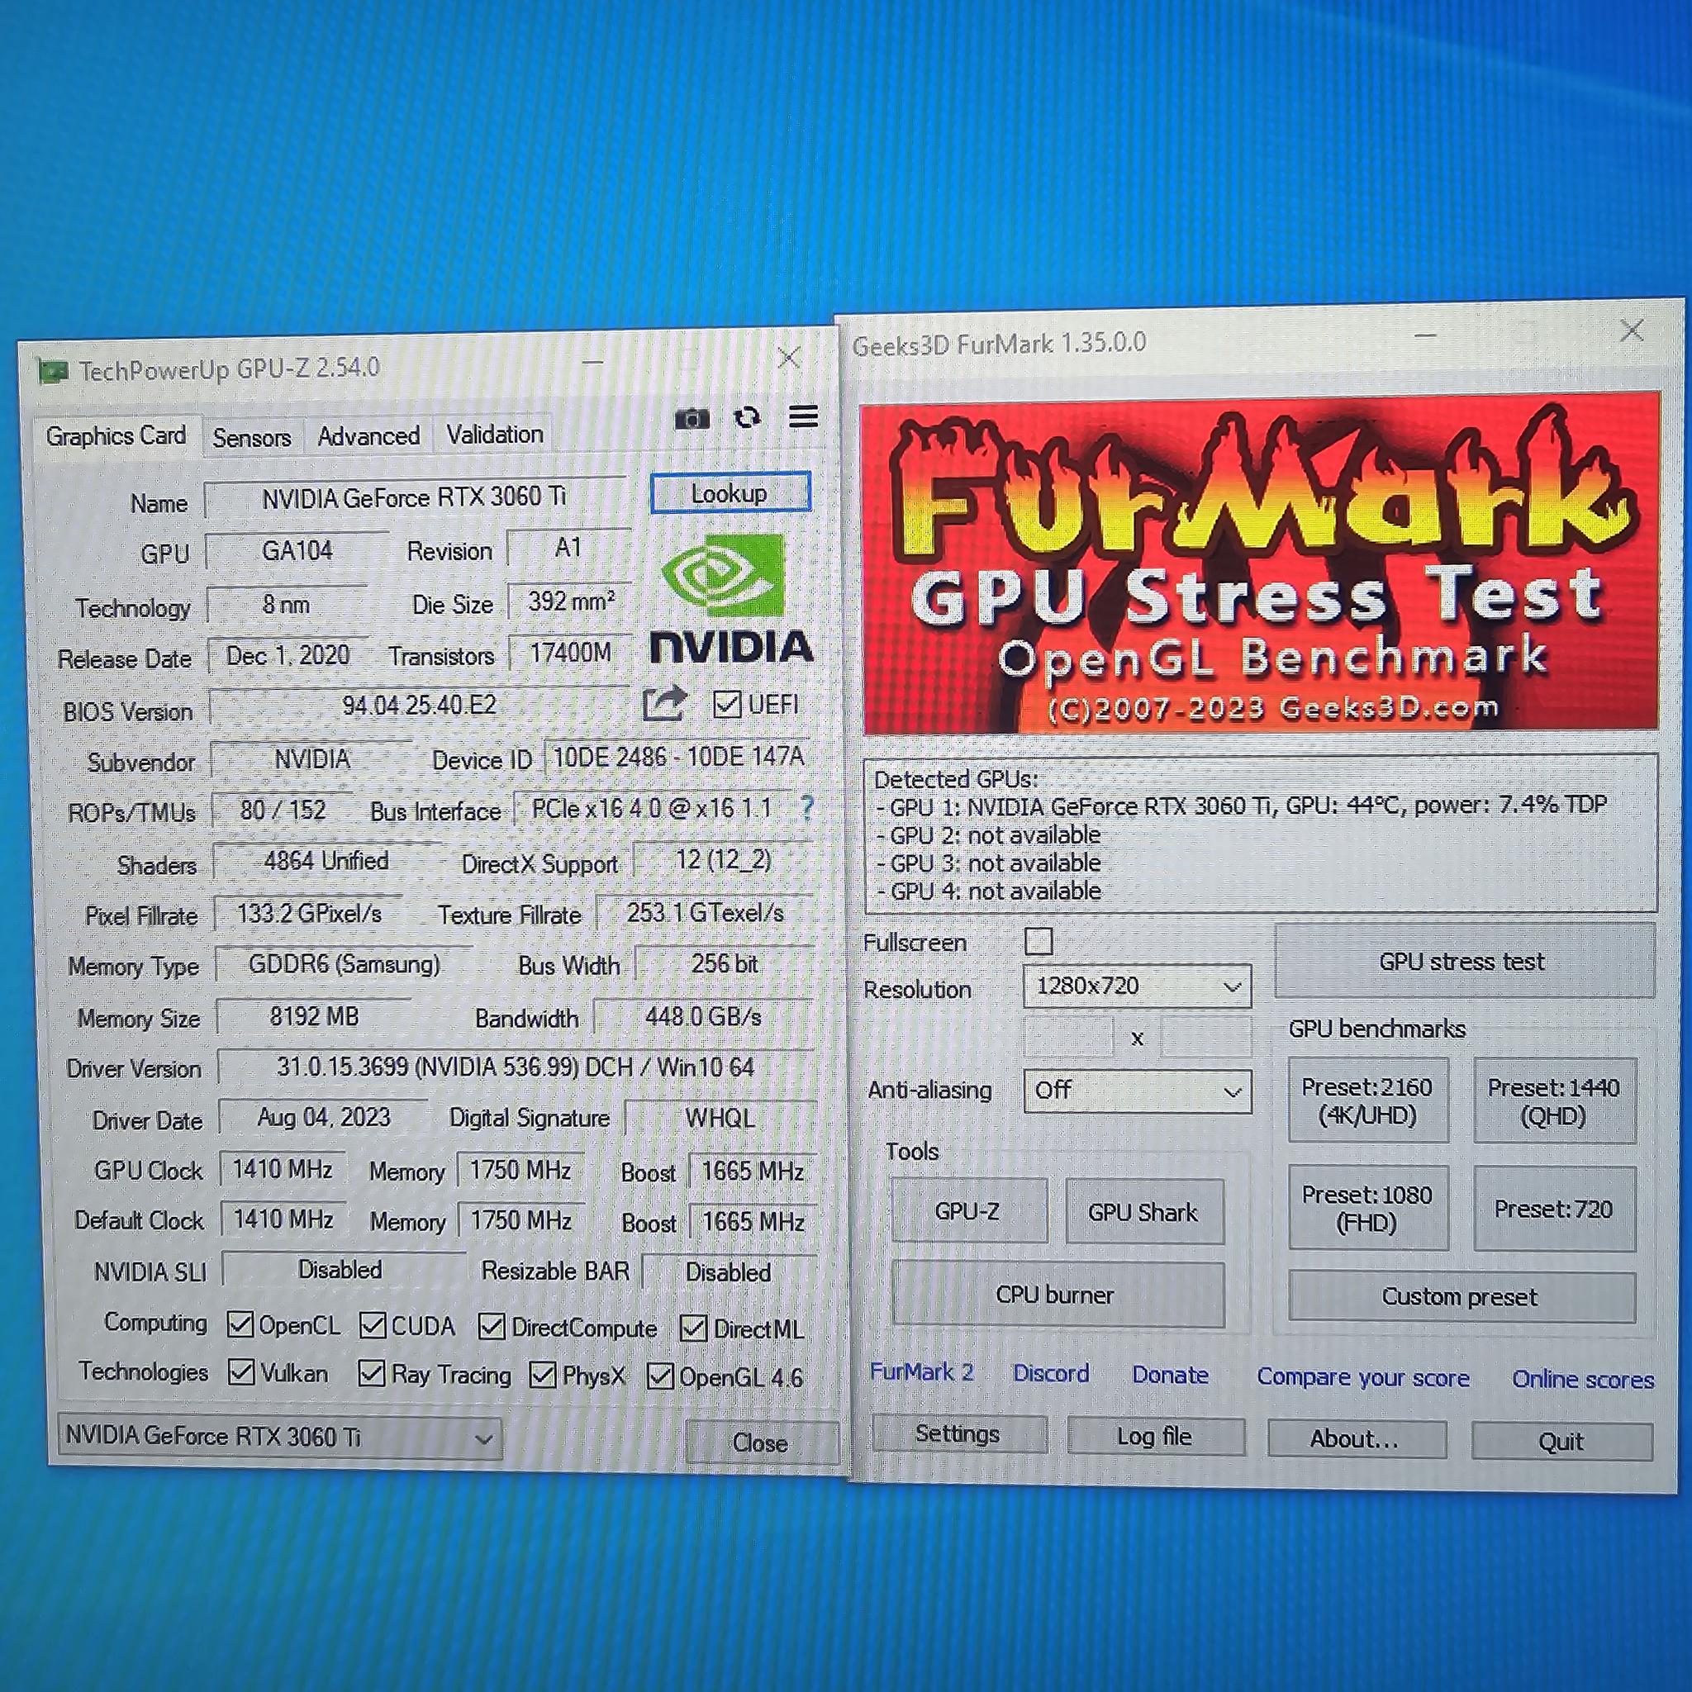
Task: Click the Quit button in FurMark
Action: click(x=1561, y=1442)
